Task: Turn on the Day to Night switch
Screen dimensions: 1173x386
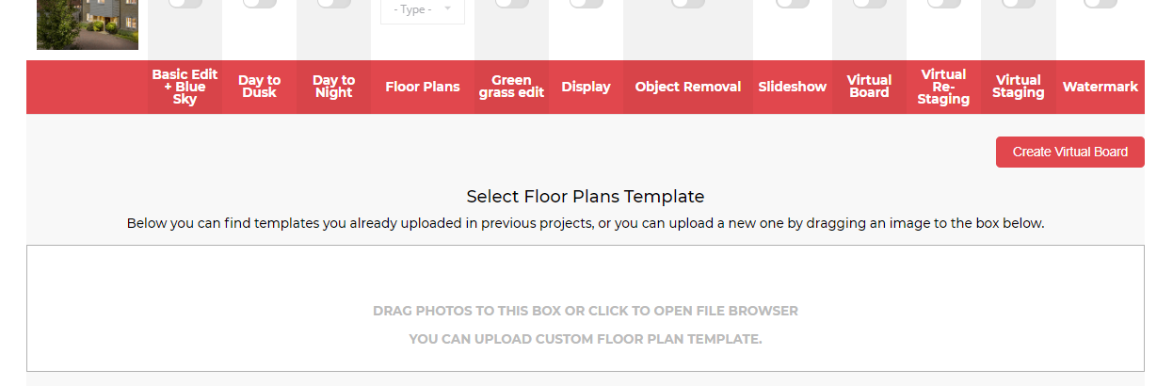Action: pyautogui.click(x=333, y=3)
